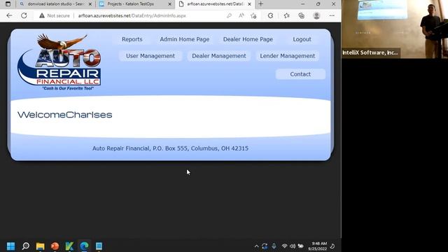448x252 pixels.
Task: Open Microsoft Edge from the taskbar
Action: [84, 246]
